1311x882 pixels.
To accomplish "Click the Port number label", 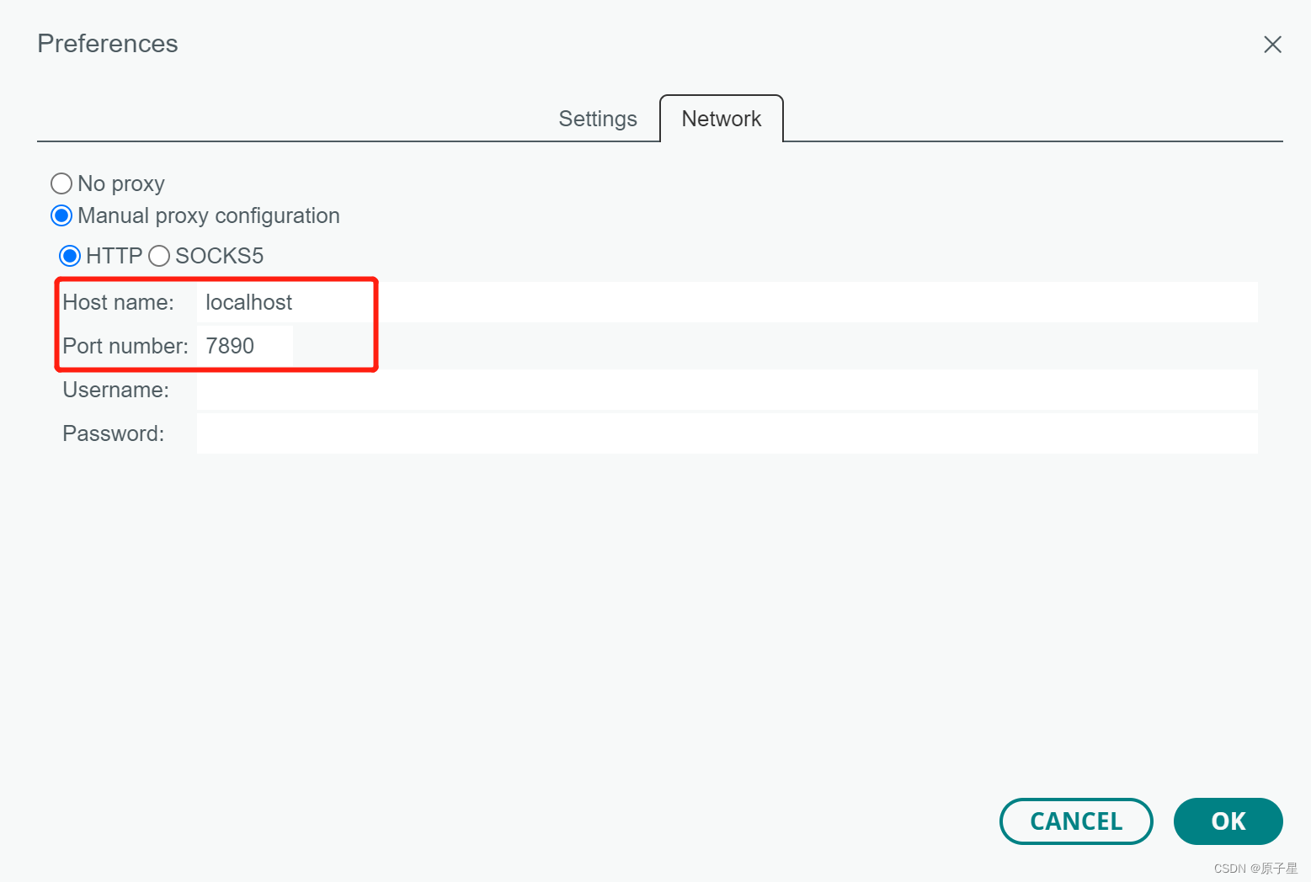I will tap(125, 345).
